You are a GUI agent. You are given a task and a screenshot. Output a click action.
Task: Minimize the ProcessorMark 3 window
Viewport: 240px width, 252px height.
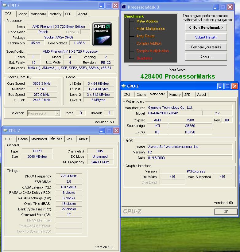click(x=215, y=7)
